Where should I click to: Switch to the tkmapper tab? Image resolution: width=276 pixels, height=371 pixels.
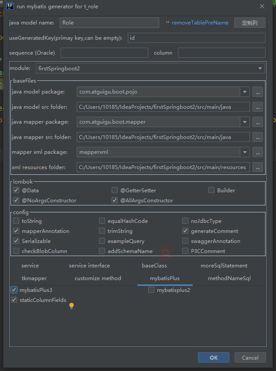pos(34,278)
